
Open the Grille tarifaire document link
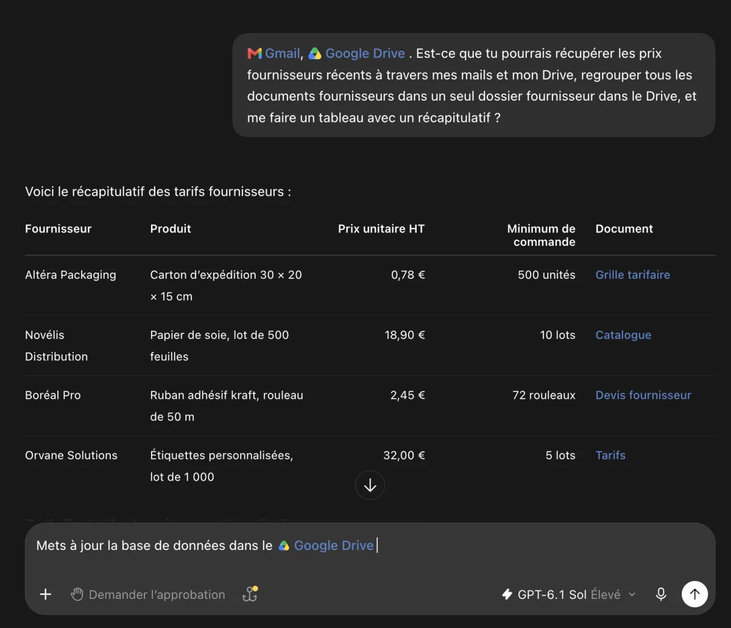(632, 275)
